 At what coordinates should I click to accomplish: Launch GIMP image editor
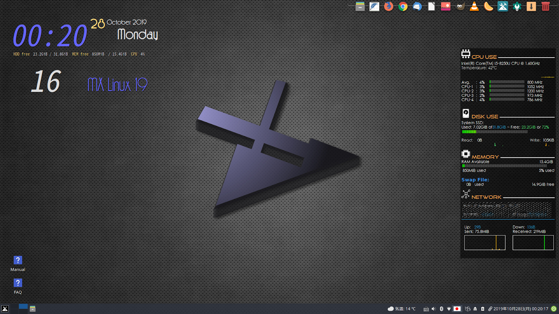(460, 6)
